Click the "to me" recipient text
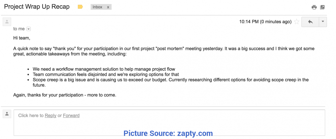 [x=19, y=29]
